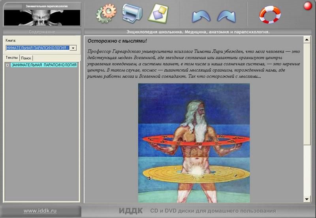This screenshot has height=218, width=316.
Task: Select the ЗАНИМАТЕЛЬНАЯ ПАРАПСИХОЛОГИЯ tree item
Action: coord(44,65)
